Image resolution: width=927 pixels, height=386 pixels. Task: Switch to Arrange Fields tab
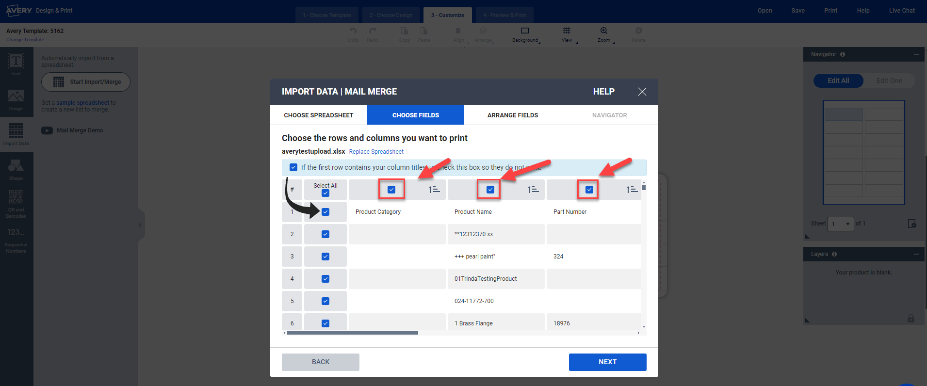pos(513,115)
